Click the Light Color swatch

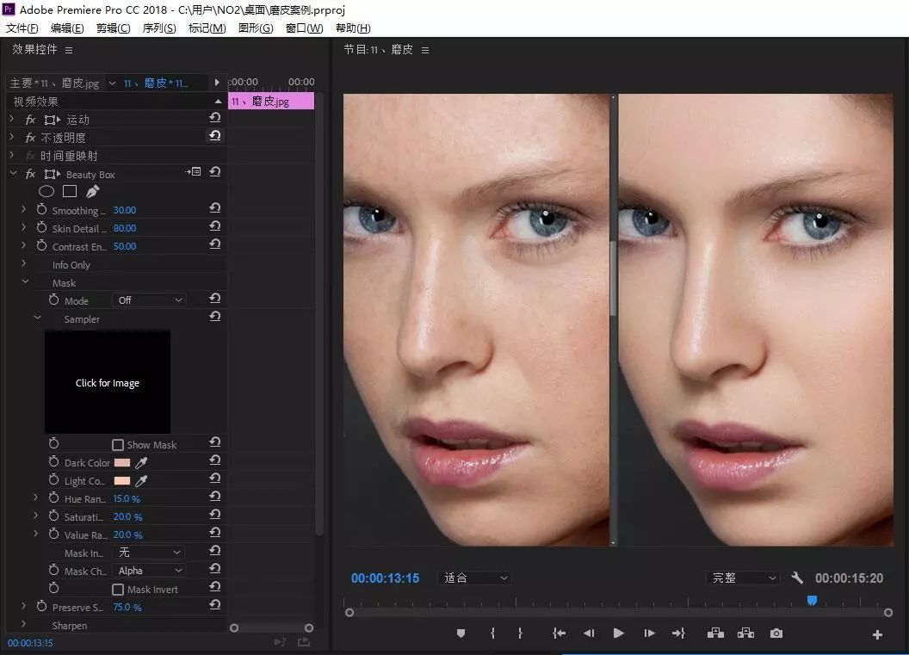[x=121, y=480]
